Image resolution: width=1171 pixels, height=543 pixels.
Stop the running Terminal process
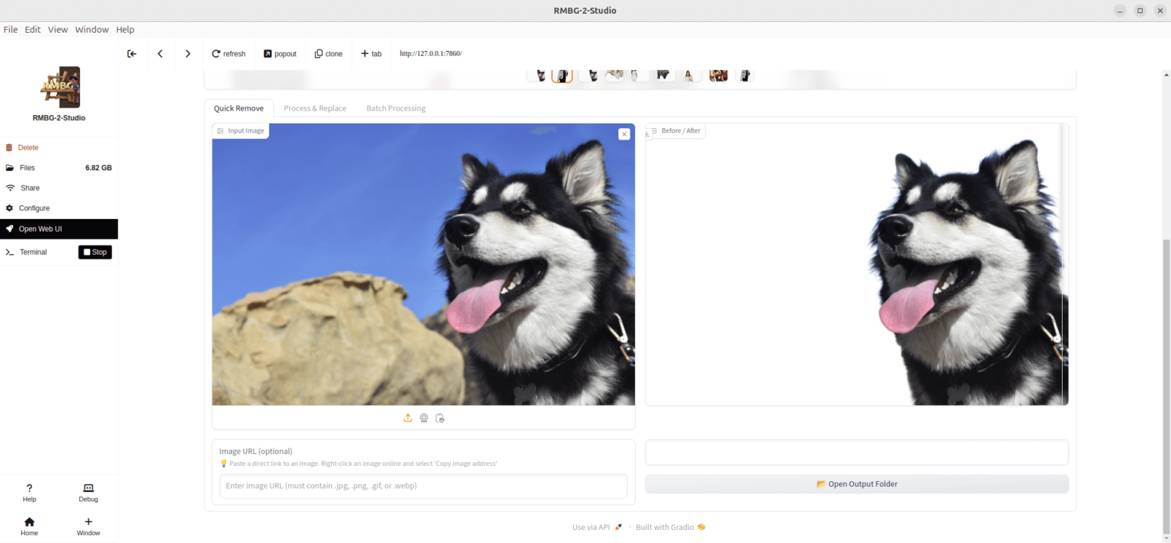[x=95, y=252]
